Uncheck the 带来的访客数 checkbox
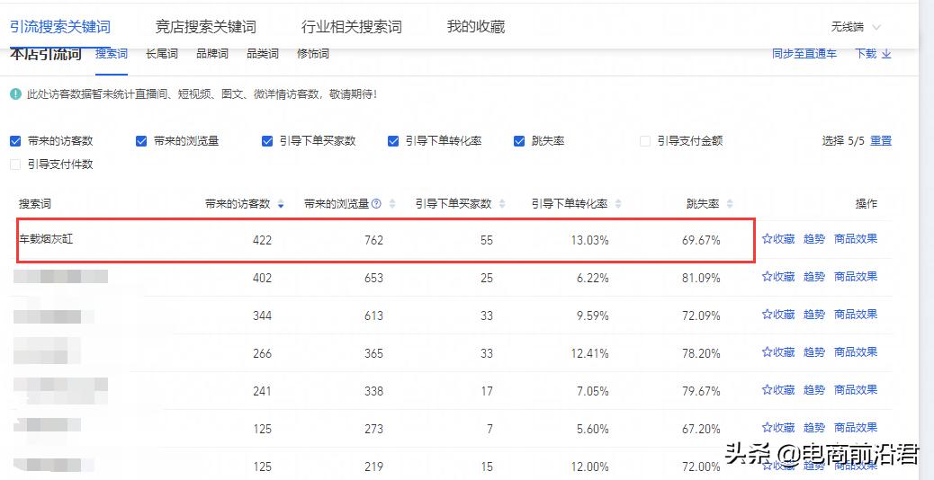The height and width of the screenshot is (480, 934). coord(15,141)
